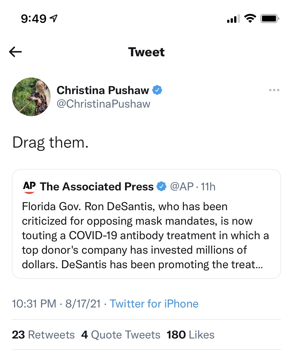View the 180 Likes list

click(x=191, y=335)
